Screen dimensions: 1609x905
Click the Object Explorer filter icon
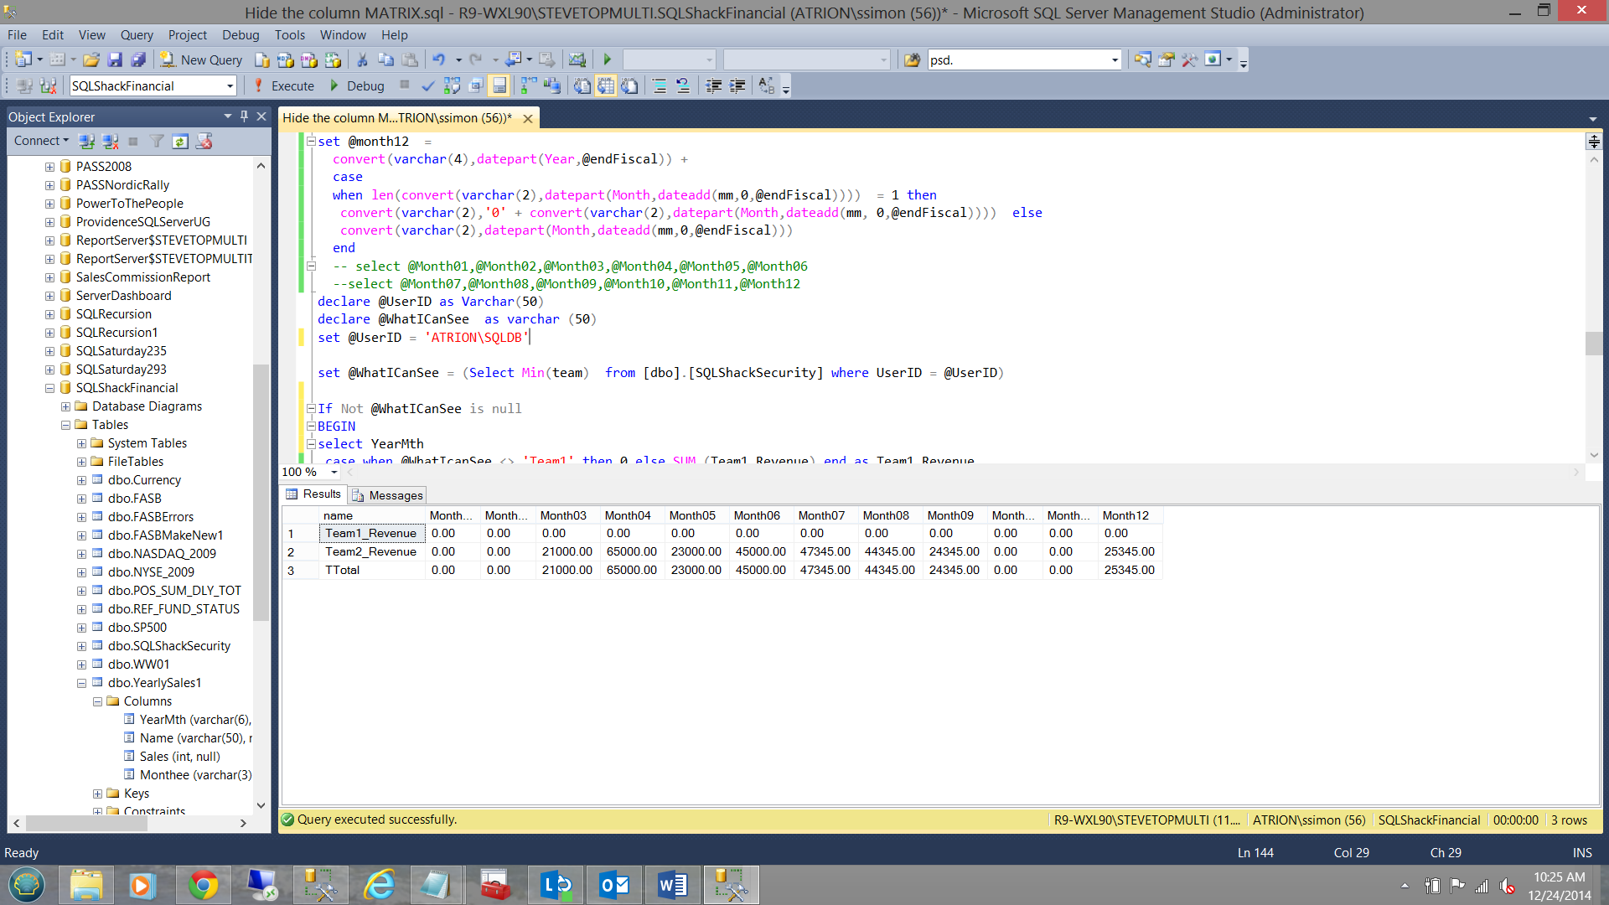click(x=157, y=141)
